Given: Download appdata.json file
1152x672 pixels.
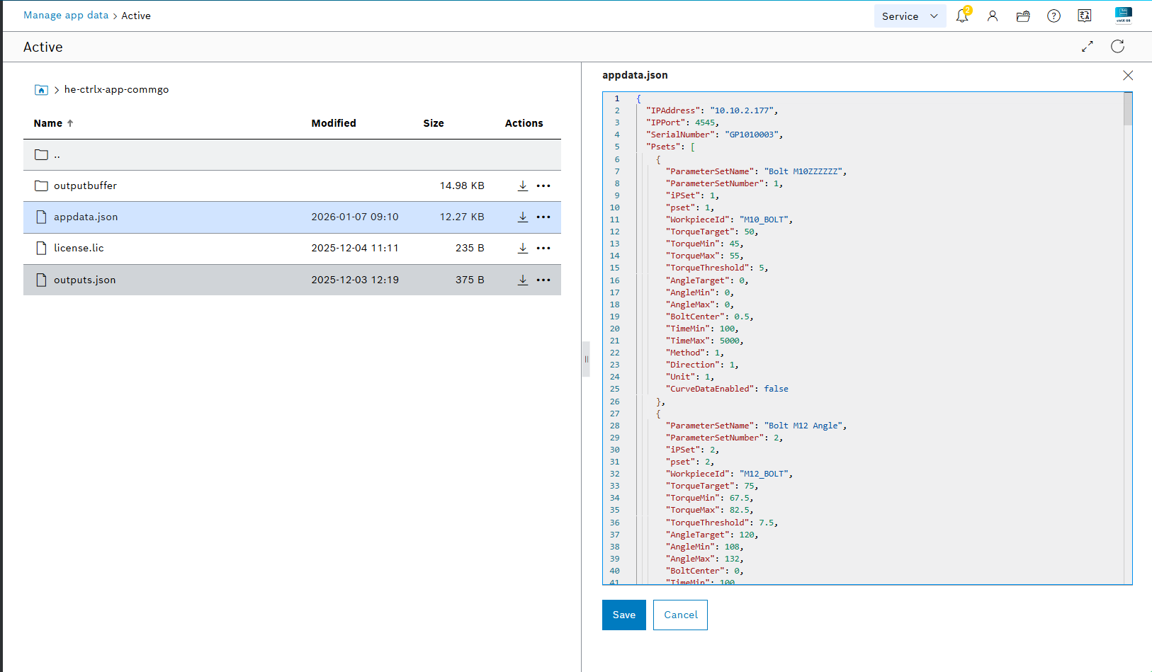Looking at the screenshot, I should pos(523,217).
